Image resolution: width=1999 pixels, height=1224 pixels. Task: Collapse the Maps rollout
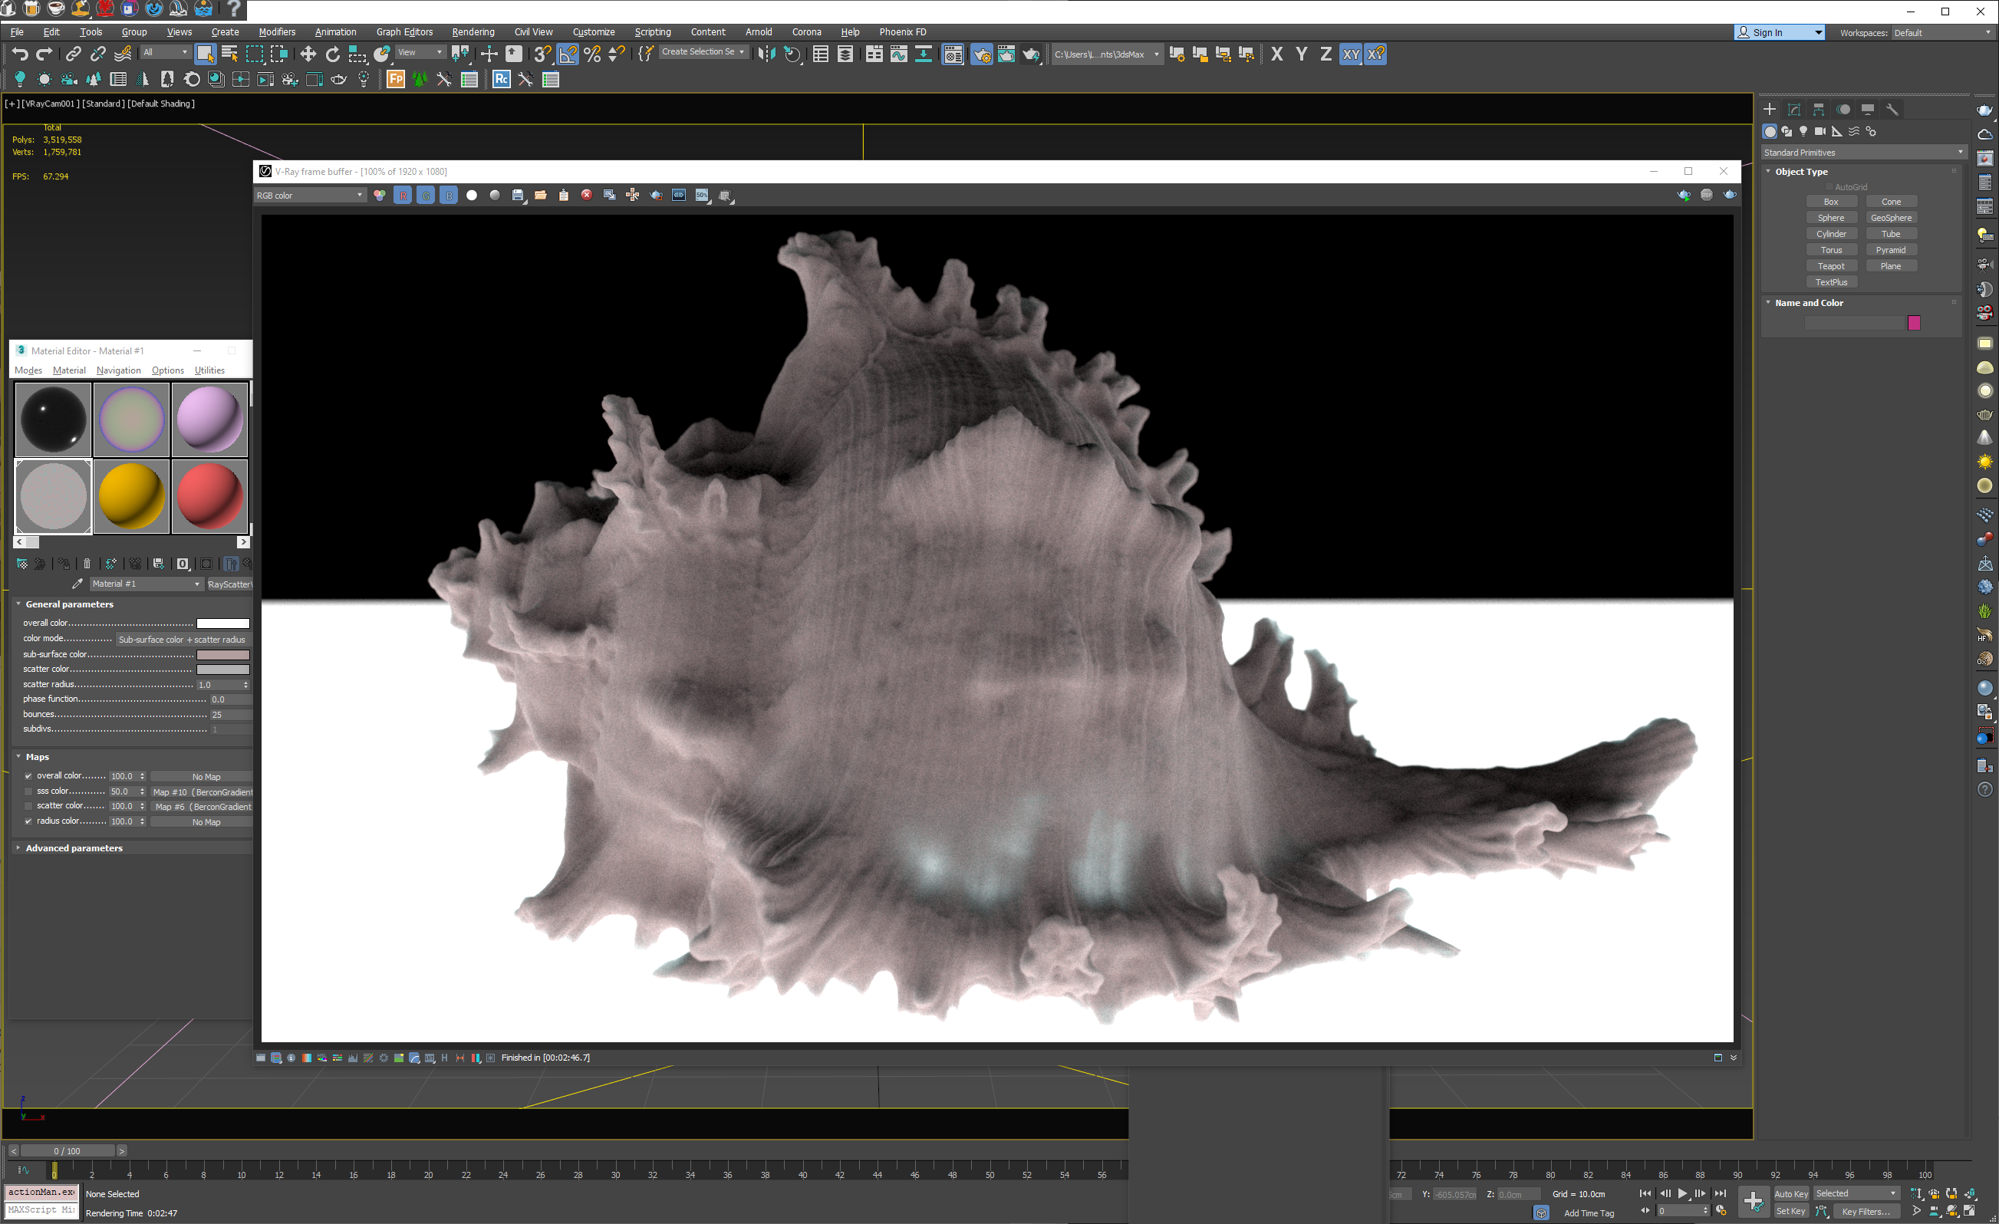click(x=37, y=757)
